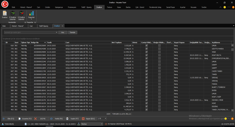235x127 pixels.
Task: Click the vertical scrollbar up arrow
Action: point(232,45)
